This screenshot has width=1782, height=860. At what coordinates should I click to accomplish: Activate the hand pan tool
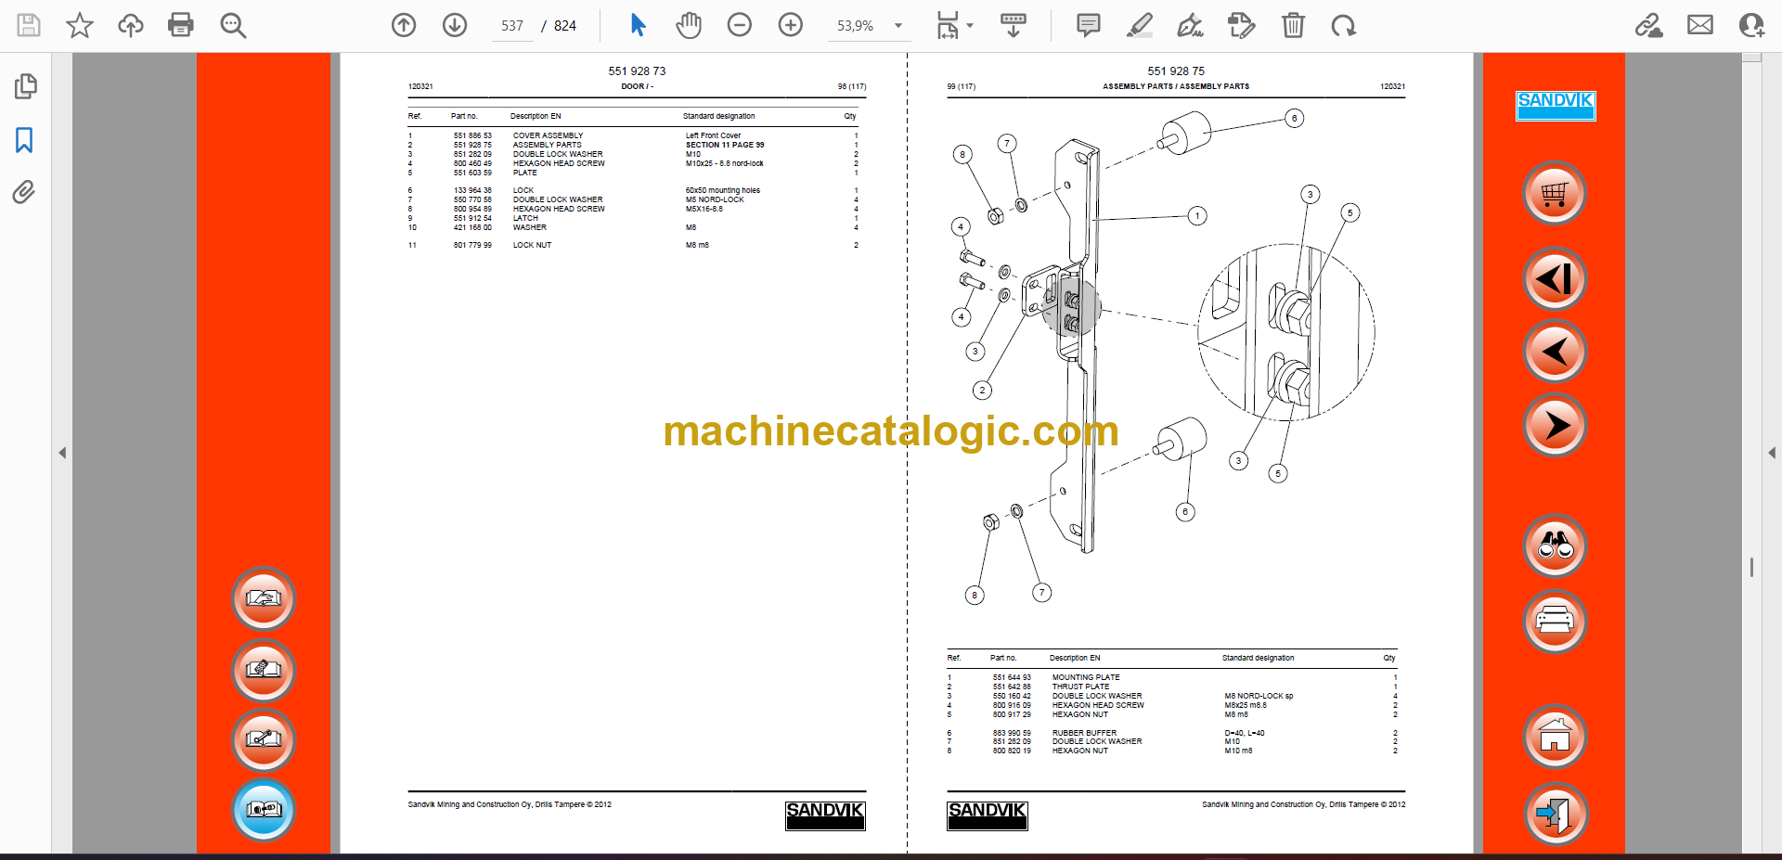[x=689, y=25]
